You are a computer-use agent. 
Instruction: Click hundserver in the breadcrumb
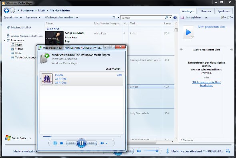(x=27, y=10)
